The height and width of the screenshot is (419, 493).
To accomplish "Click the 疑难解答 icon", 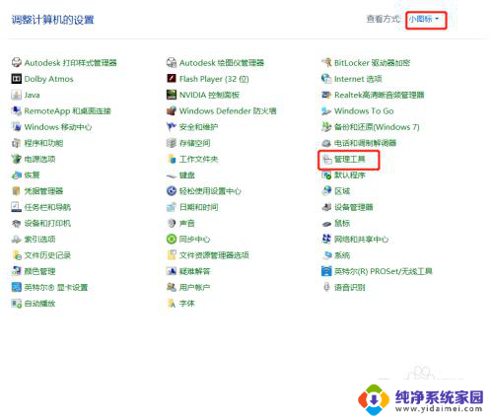I will coord(172,271).
